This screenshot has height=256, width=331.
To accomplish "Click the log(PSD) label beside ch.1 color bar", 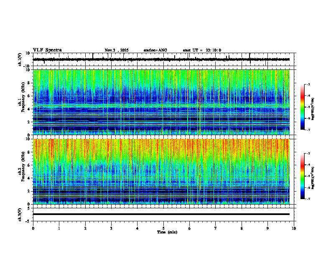I will [x=313, y=109].
